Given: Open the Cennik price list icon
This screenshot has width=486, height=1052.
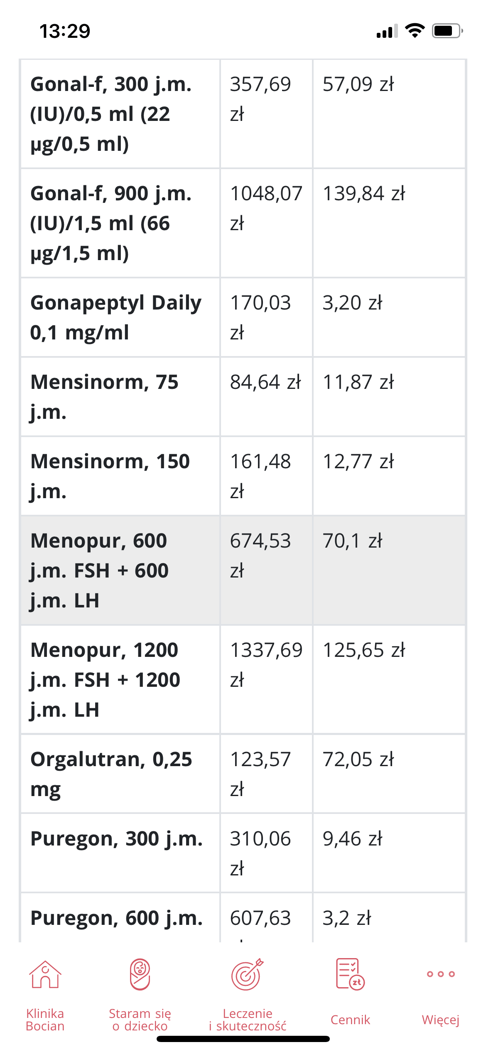Looking at the screenshot, I should coord(350,974).
